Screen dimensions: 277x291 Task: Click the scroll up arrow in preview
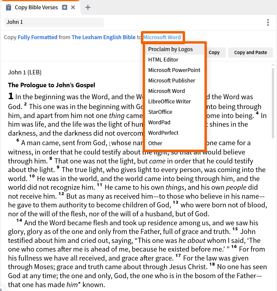273,65
